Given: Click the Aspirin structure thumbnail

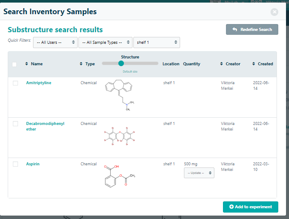Looking at the screenshot, I should point(120,176).
